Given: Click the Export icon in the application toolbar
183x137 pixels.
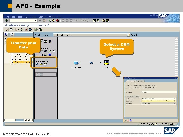Looking at the screenshot, I should click(40, 30).
